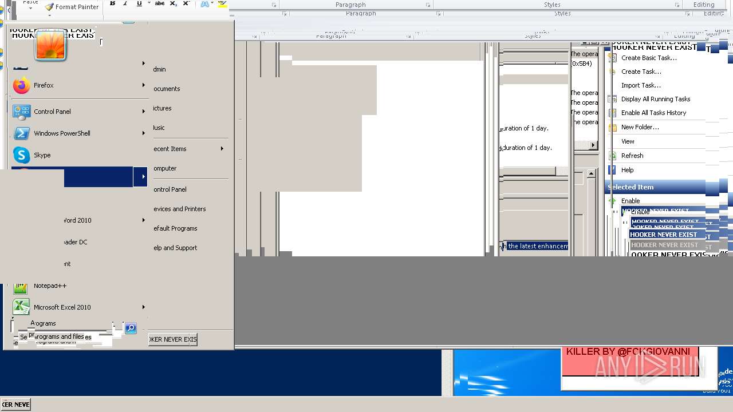
Task: Click Create Basic Task icon
Action: (612, 58)
